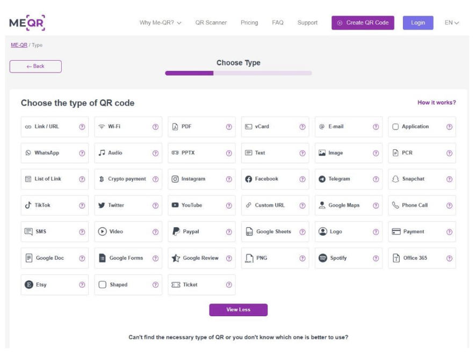Click the Phone Call handset icon
The height and width of the screenshot is (364, 476).
pyautogui.click(x=395, y=205)
